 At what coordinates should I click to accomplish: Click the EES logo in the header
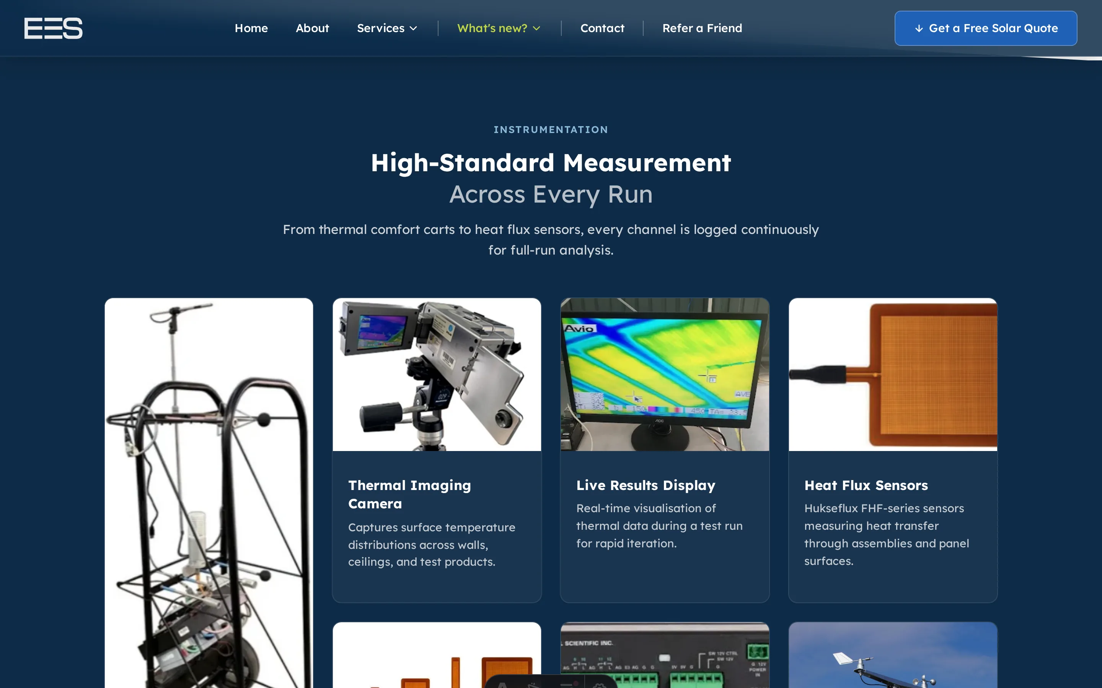pos(53,28)
